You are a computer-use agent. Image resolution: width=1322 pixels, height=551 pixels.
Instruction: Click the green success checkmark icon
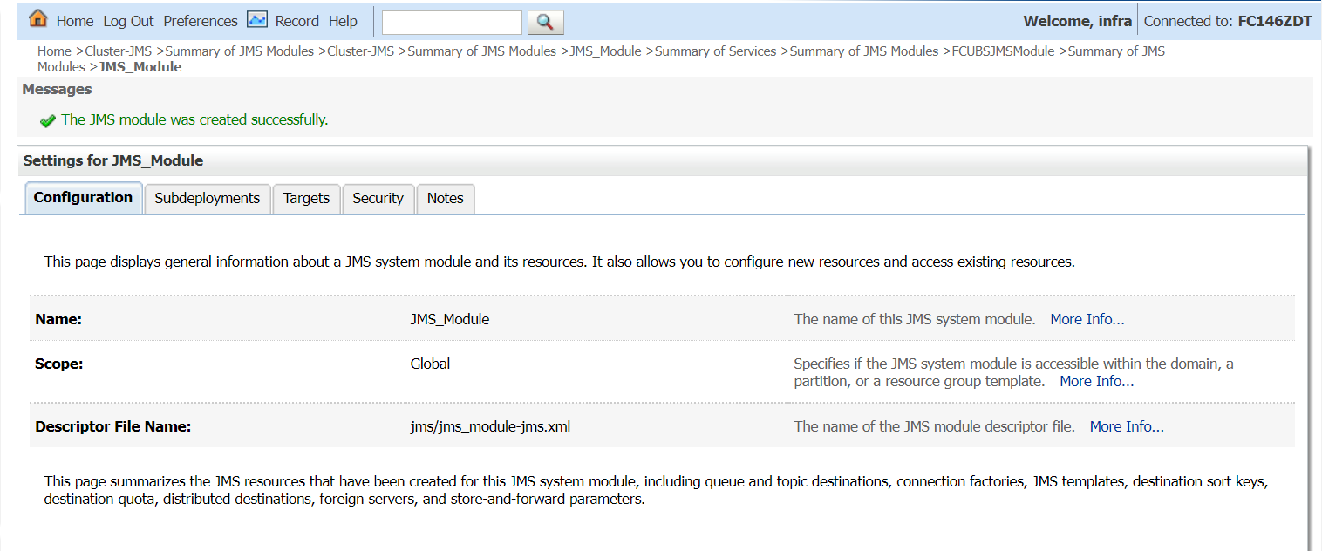48,121
